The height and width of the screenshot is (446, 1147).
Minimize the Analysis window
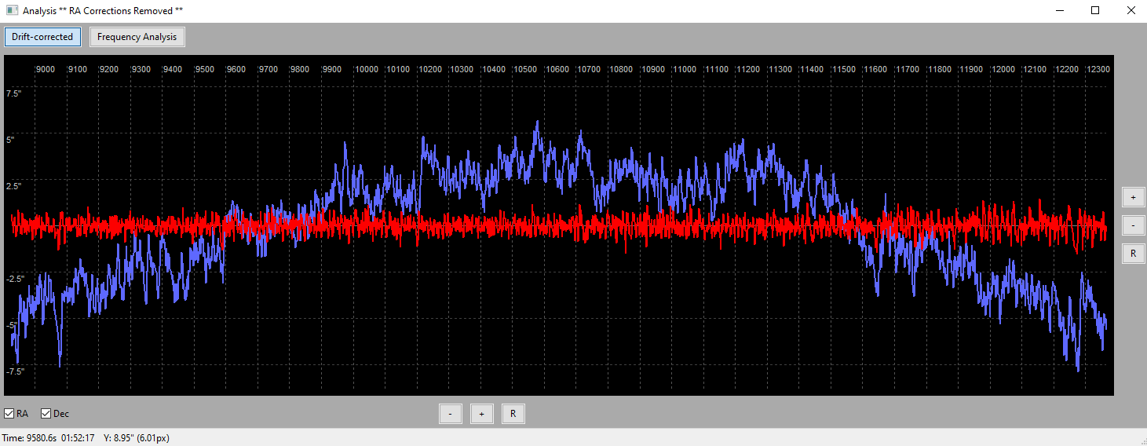(x=1060, y=11)
